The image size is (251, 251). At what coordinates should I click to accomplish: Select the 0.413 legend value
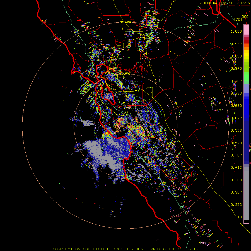click(236, 167)
